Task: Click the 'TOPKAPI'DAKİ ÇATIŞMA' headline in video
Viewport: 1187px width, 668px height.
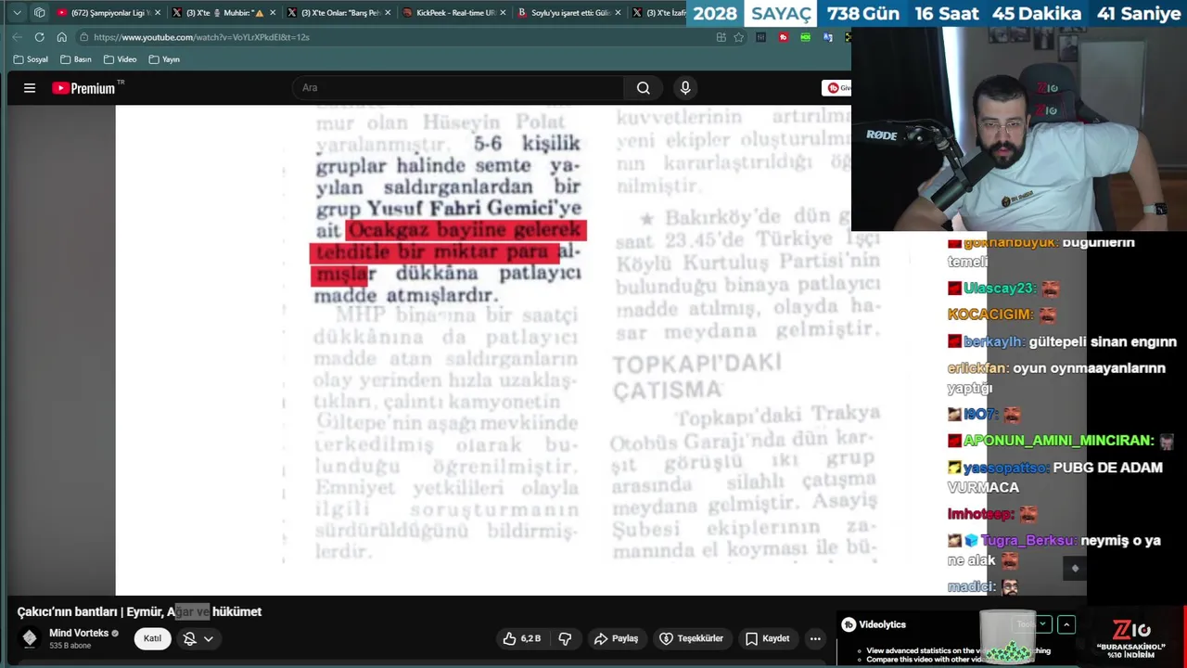Action: point(696,376)
